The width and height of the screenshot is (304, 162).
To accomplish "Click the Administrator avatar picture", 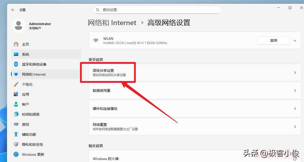I will 18,26.
